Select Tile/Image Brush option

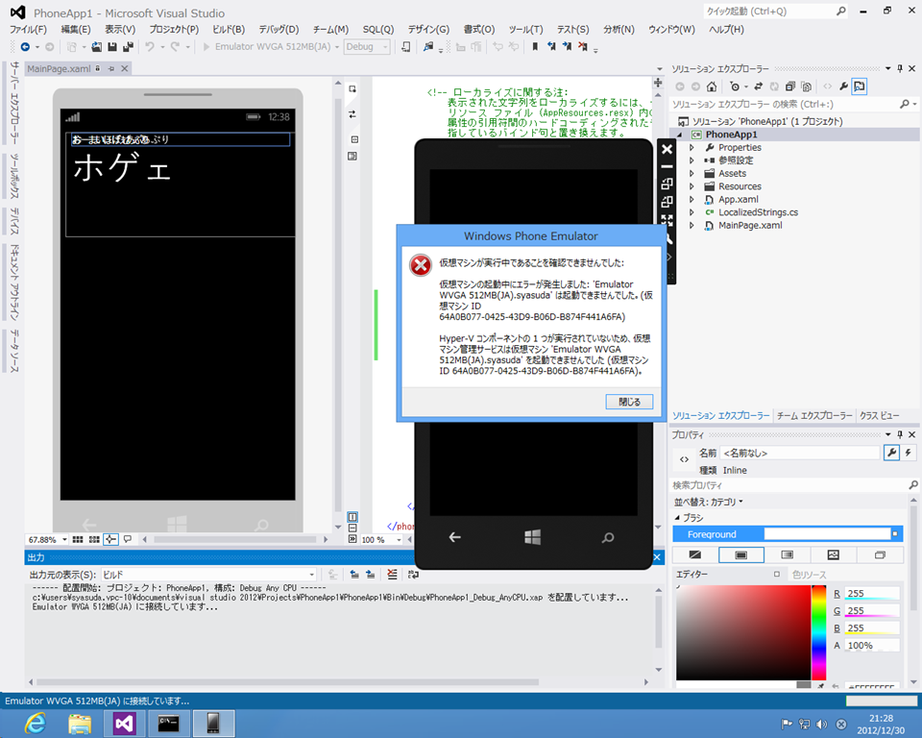tap(834, 555)
